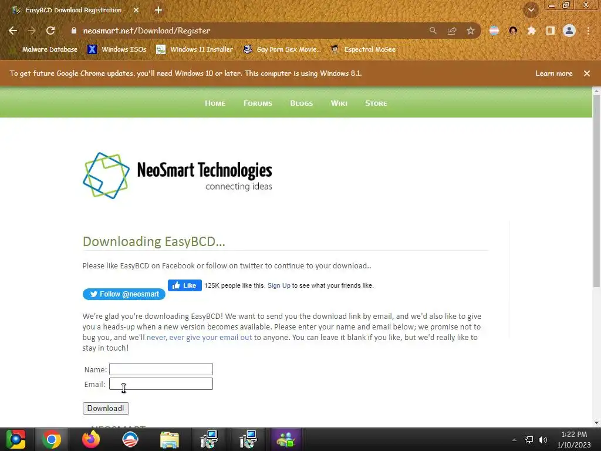Open the first taskbar app icon
This screenshot has height=451, width=601.
[x=16, y=439]
